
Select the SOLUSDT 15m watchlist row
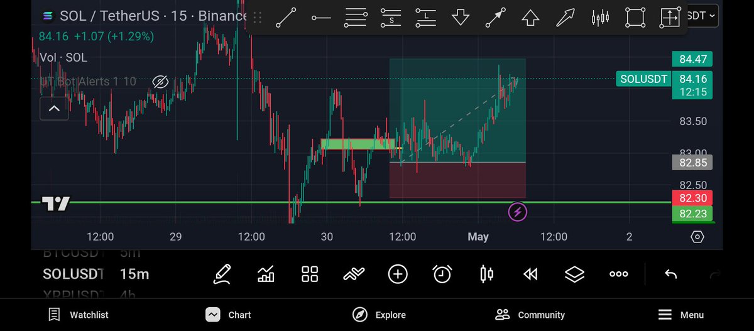(x=96, y=274)
